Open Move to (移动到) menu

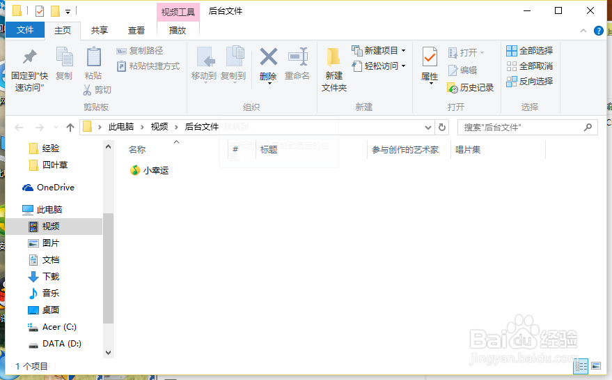point(204,65)
